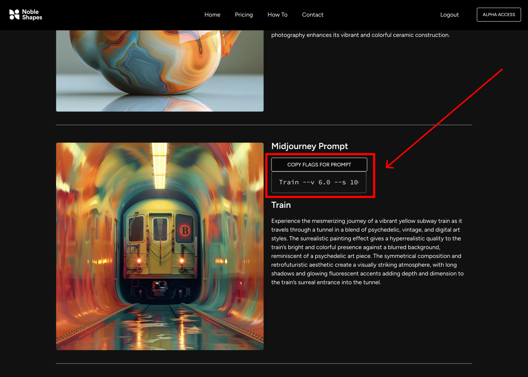Viewport: 528px width, 377px height.
Task: Select the Train prompt flags text field
Action: [319, 182]
